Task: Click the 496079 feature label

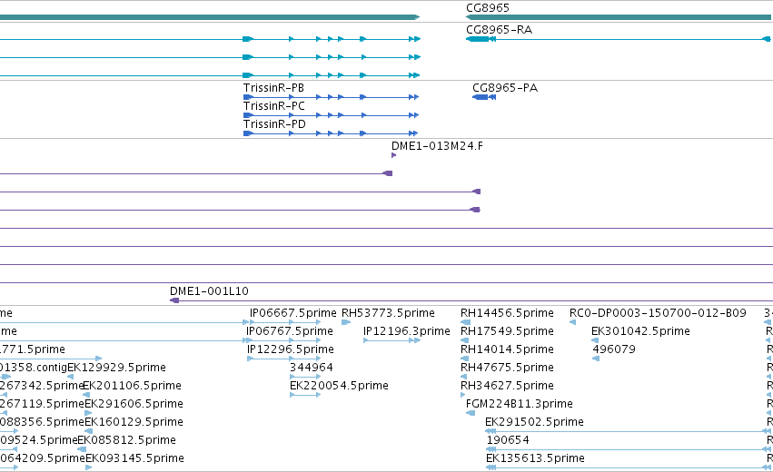Action: pos(614,349)
